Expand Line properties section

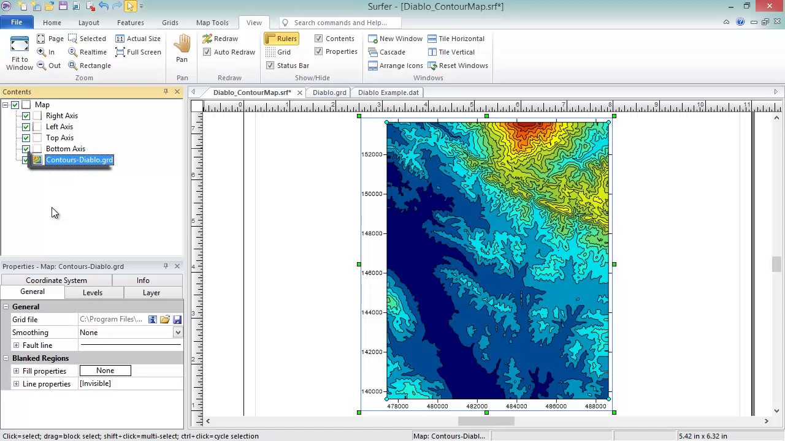pyautogui.click(x=17, y=384)
